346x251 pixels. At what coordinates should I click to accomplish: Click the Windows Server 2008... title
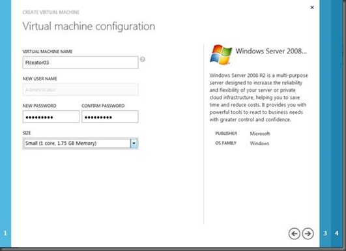271,52
